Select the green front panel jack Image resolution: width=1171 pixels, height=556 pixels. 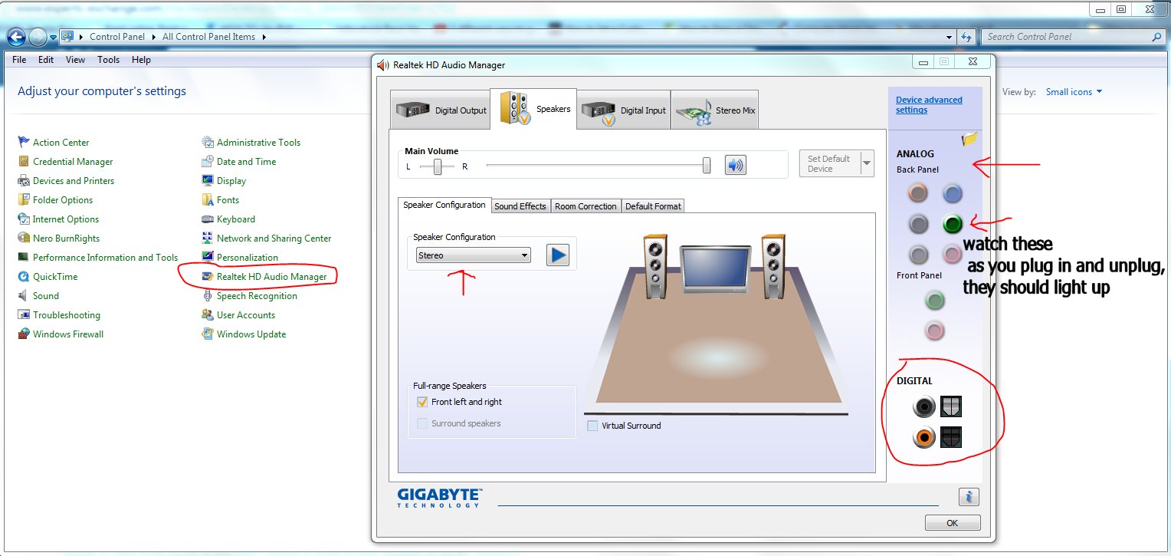pyautogui.click(x=934, y=301)
